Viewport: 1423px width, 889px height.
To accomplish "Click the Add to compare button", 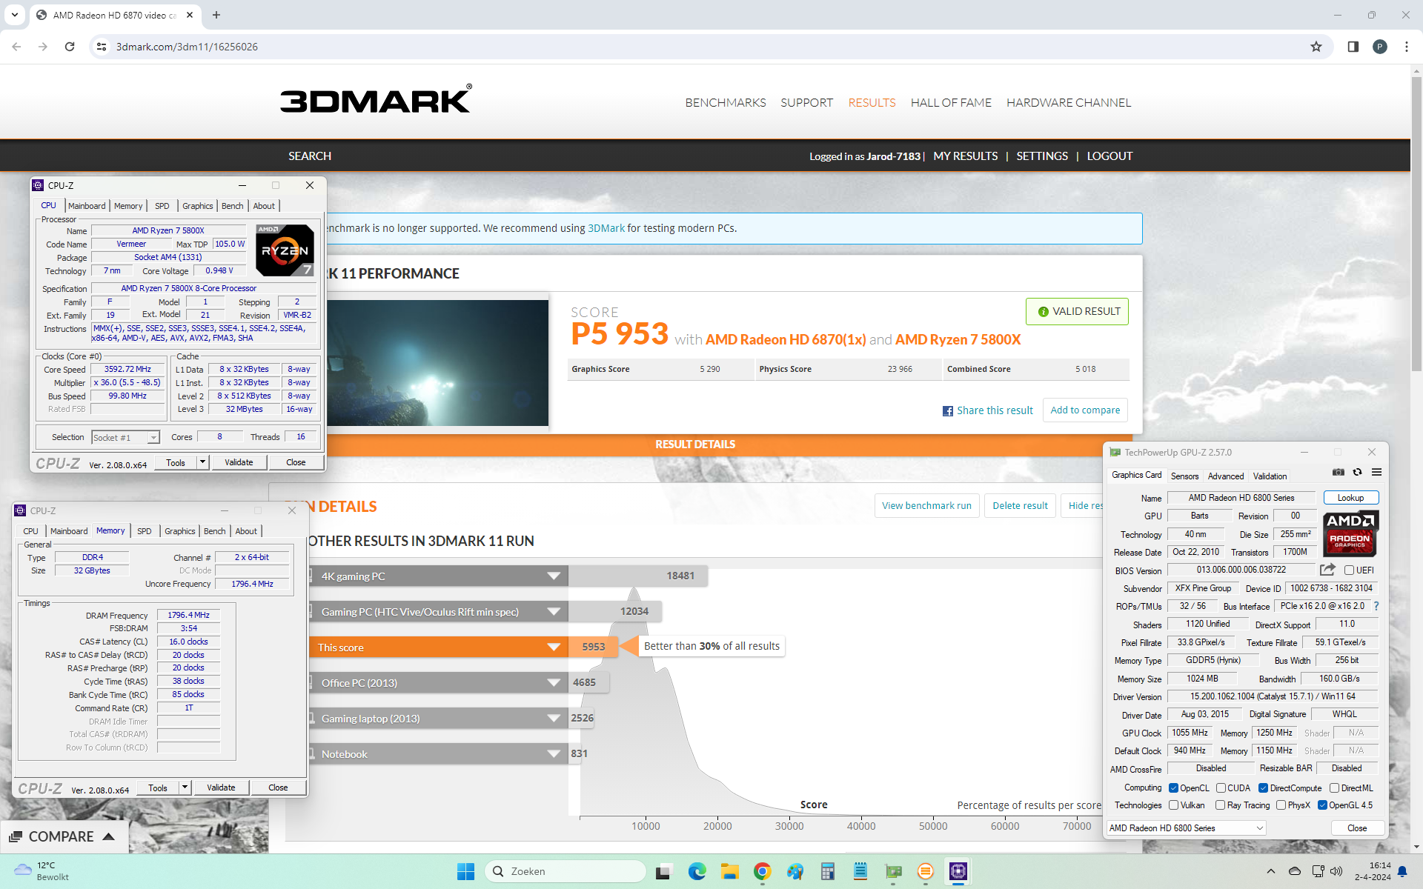I will (x=1085, y=410).
